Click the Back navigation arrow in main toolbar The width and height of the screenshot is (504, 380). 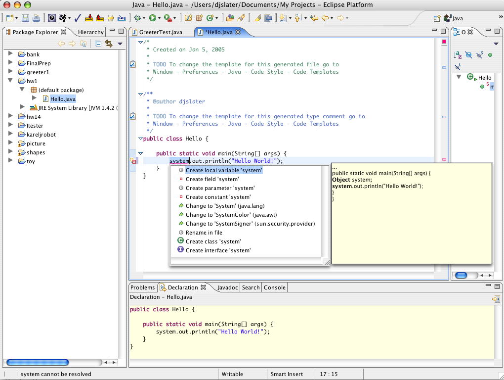(325, 18)
